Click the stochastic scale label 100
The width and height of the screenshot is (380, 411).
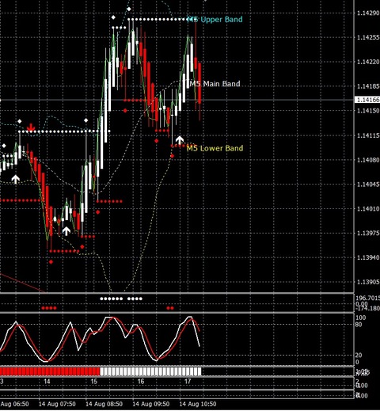[361, 318]
